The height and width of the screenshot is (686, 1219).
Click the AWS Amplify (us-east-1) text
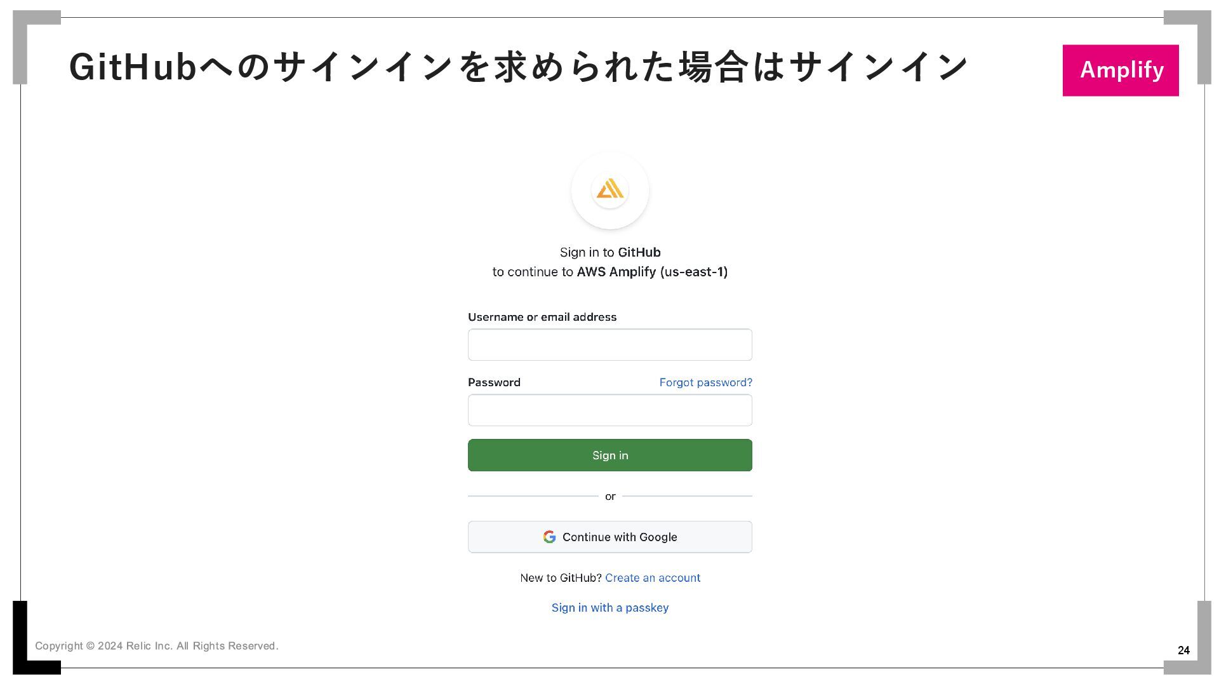[652, 272]
